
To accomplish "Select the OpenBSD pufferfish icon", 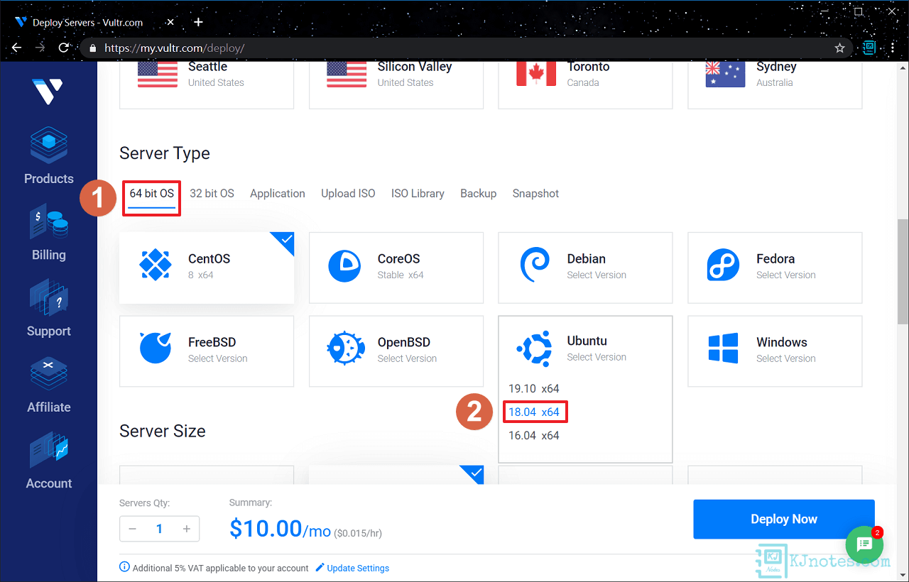I will pos(346,348).
